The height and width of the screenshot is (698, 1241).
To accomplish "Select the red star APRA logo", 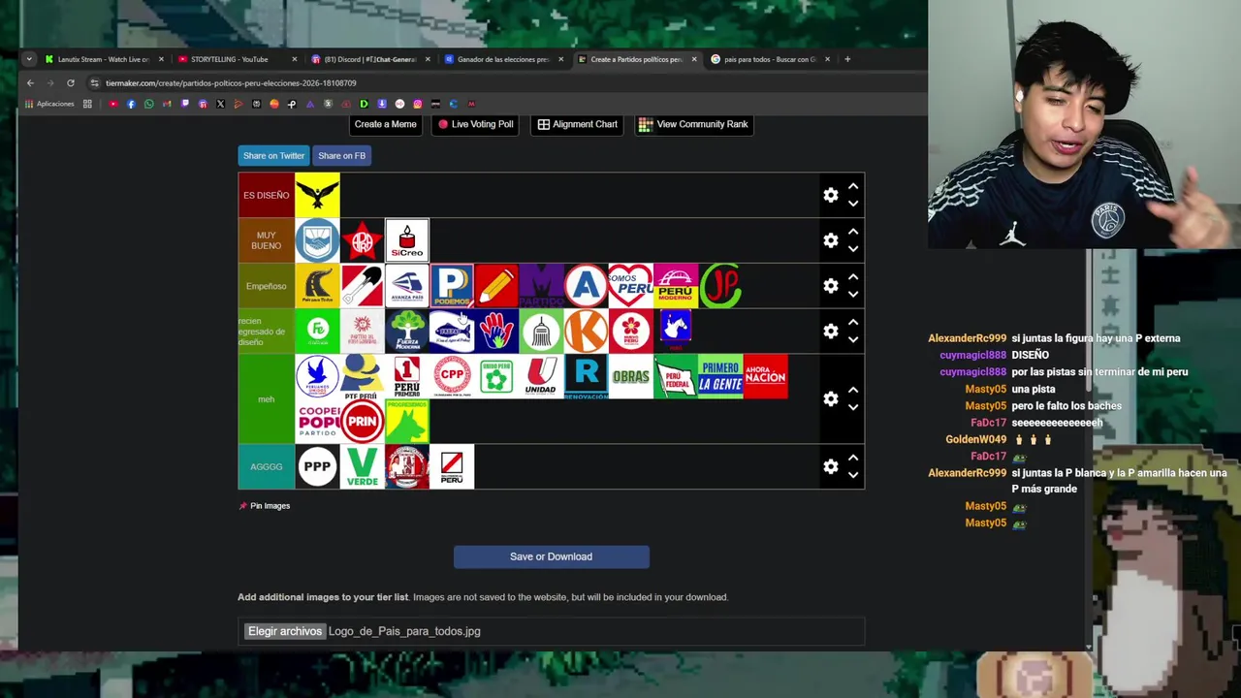I will point(362,240).
